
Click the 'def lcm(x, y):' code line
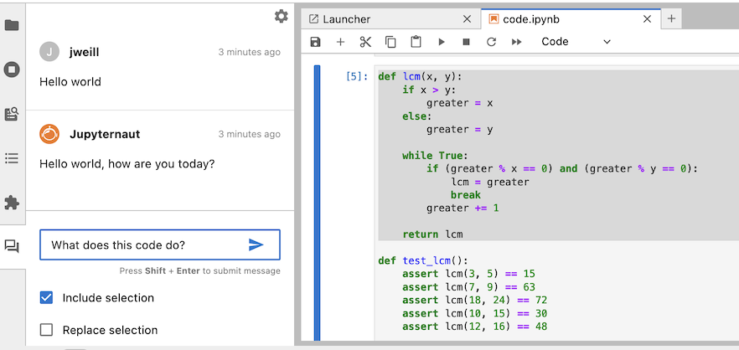[421, 76]
